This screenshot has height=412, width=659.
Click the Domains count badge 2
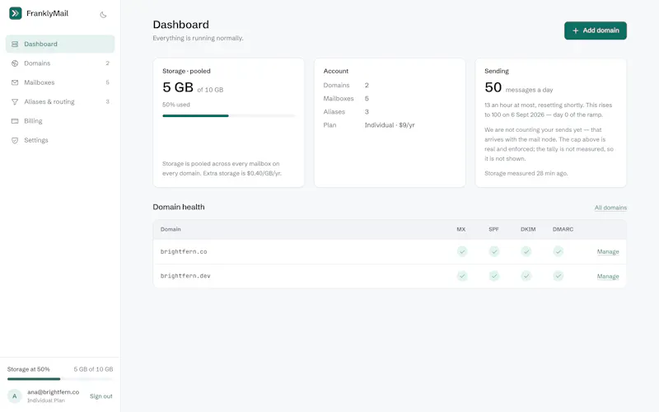point(107,63)
